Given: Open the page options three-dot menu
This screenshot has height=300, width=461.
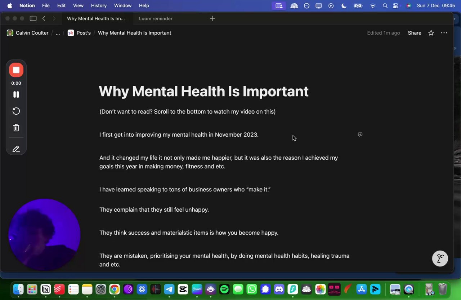Looking at the screenshot, I should click(444, 33).
